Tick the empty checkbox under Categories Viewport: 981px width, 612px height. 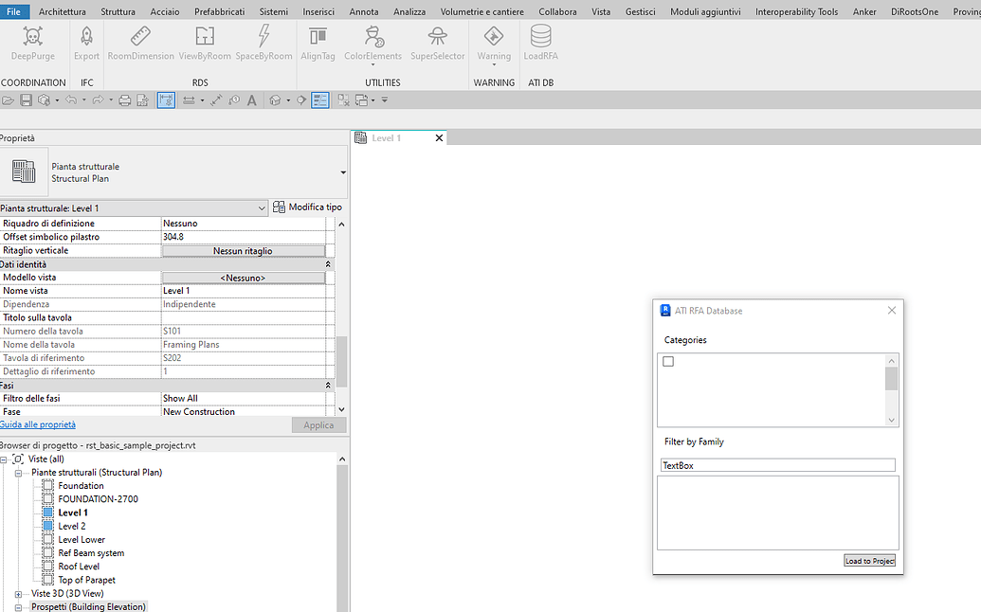click(x=668, y=362)
